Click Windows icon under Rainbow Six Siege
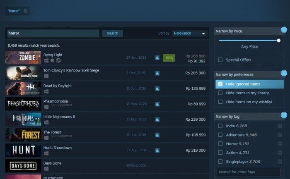290x179 pixels. (46, 76)
